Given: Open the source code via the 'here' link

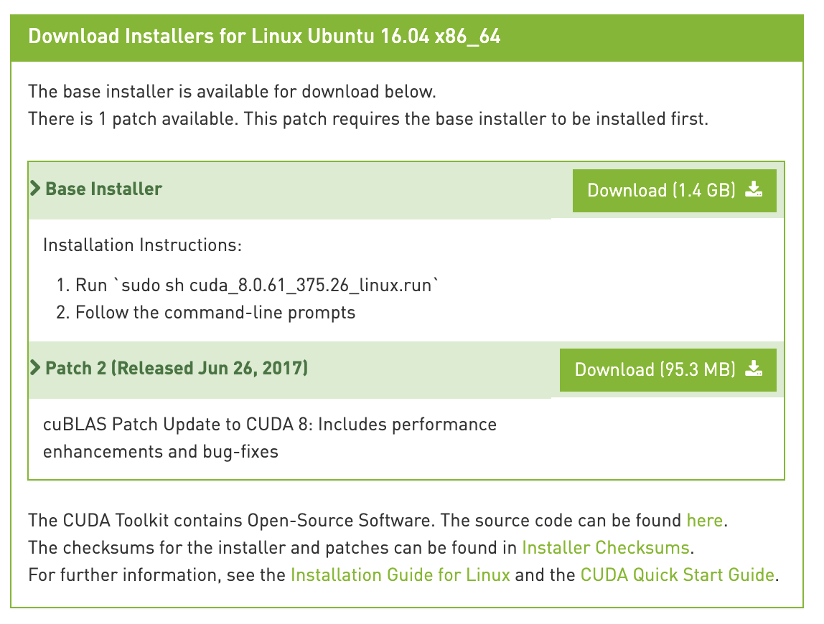Looking at the screenshot, I should pos(704,520).
